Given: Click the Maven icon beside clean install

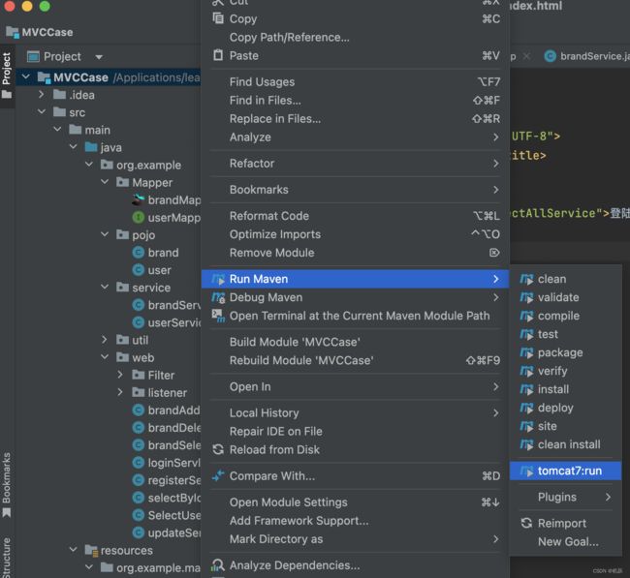Looking at the screenshot, I should tap(526, 444).
